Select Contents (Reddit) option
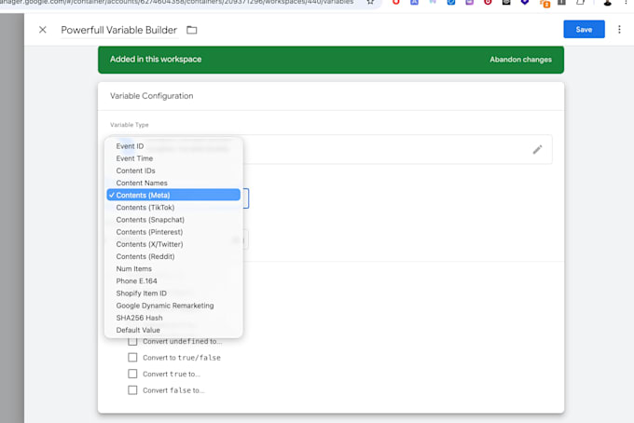 click(x=173, y=256)
